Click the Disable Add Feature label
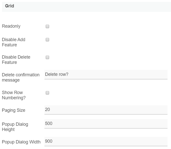 pyautogui.click(x=13, y=42)
